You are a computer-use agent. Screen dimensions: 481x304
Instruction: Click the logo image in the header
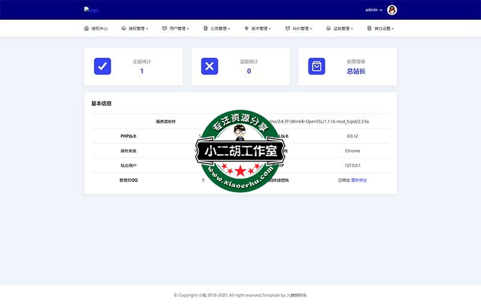tap(91, 10)
